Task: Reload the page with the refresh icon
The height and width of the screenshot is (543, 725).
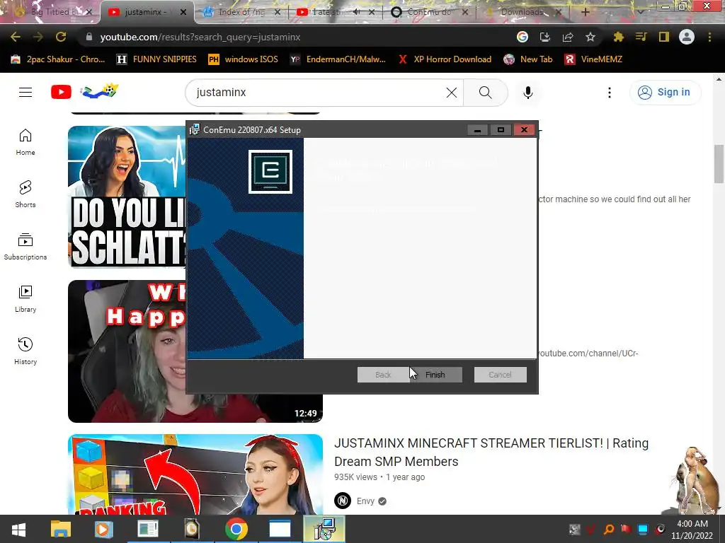Action: click(61, 37)
